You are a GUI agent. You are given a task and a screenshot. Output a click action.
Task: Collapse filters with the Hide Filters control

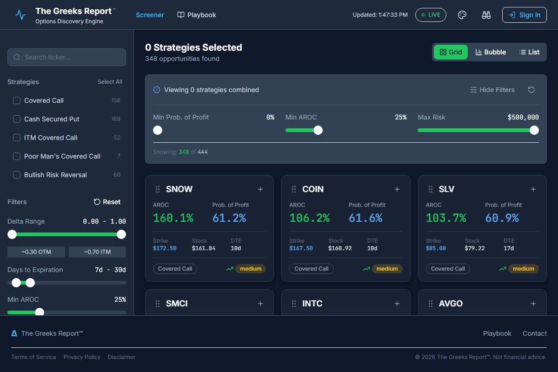coord(492,90)
